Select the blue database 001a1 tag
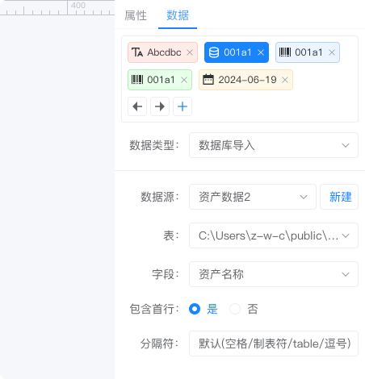 (237, 52)
